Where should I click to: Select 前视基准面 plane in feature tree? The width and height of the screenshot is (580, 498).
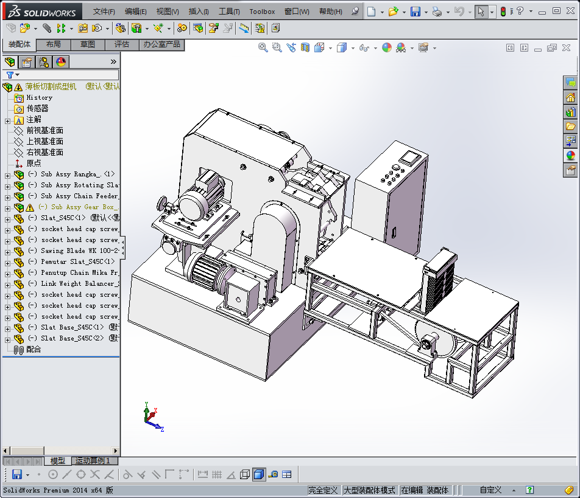tap(44, 131)
